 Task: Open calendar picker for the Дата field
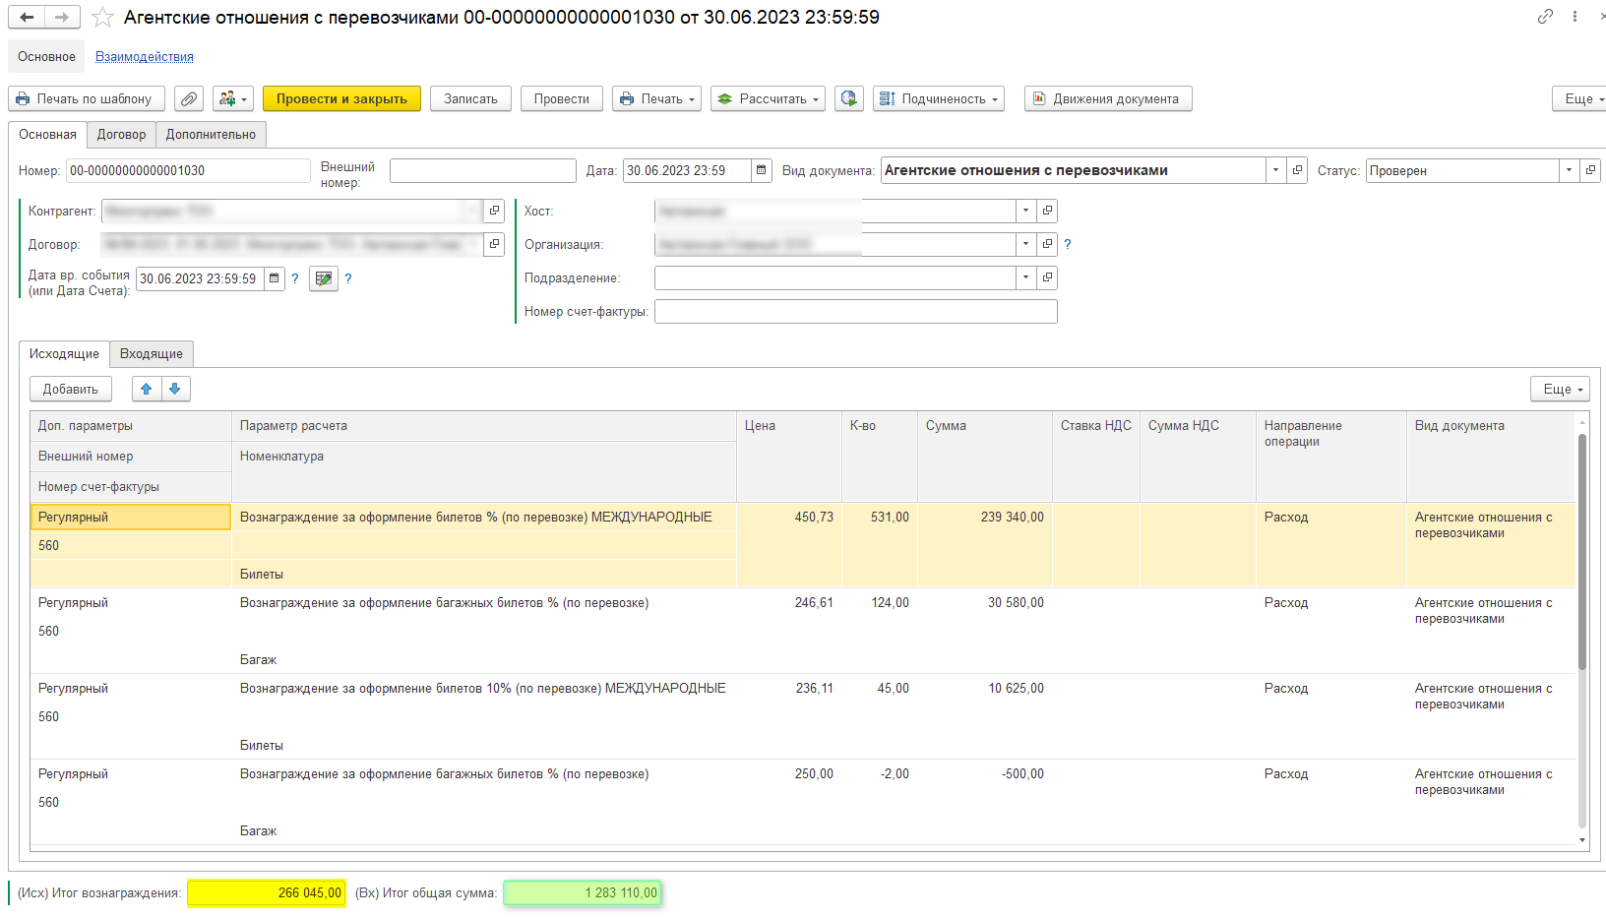pos(761,170)
